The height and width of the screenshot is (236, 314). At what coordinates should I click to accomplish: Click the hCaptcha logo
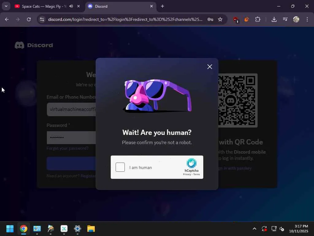click(192, 163)
